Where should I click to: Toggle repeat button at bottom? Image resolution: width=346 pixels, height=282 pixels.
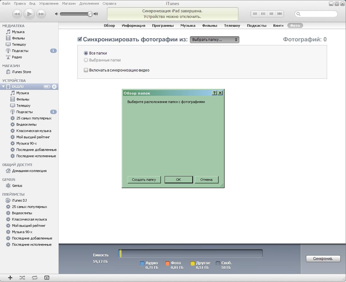(35, 278)
